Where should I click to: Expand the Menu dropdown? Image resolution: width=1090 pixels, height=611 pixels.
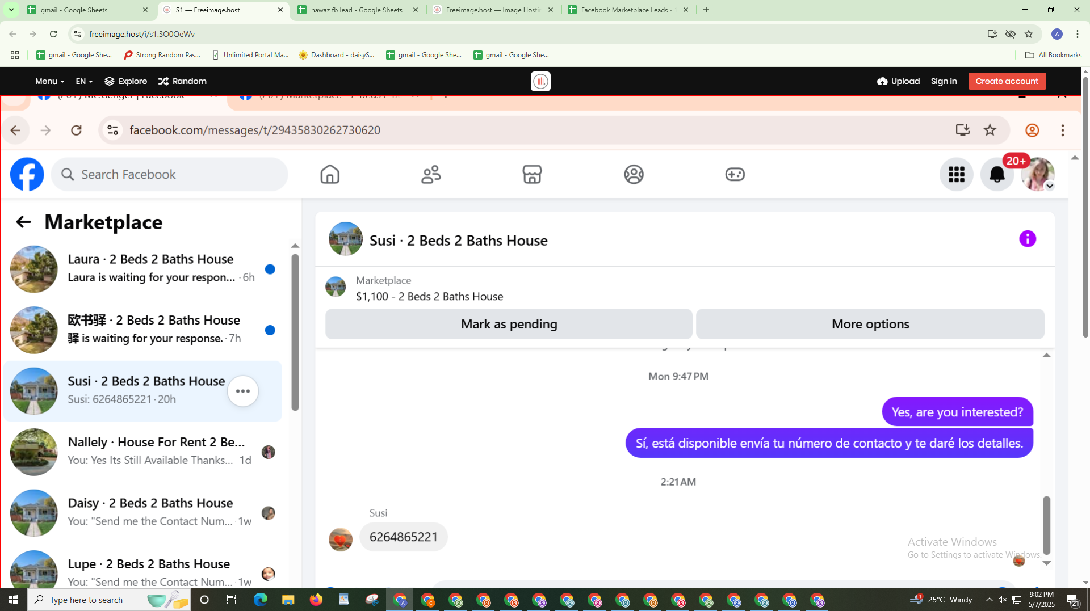click(49, 81)
